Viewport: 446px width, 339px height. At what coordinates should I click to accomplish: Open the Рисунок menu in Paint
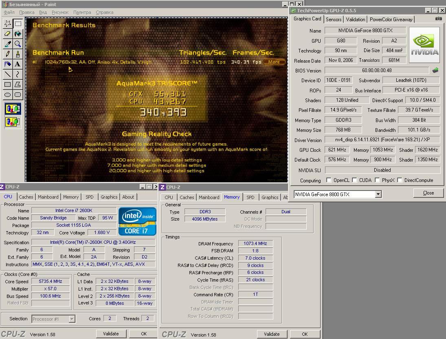point(60,12)
